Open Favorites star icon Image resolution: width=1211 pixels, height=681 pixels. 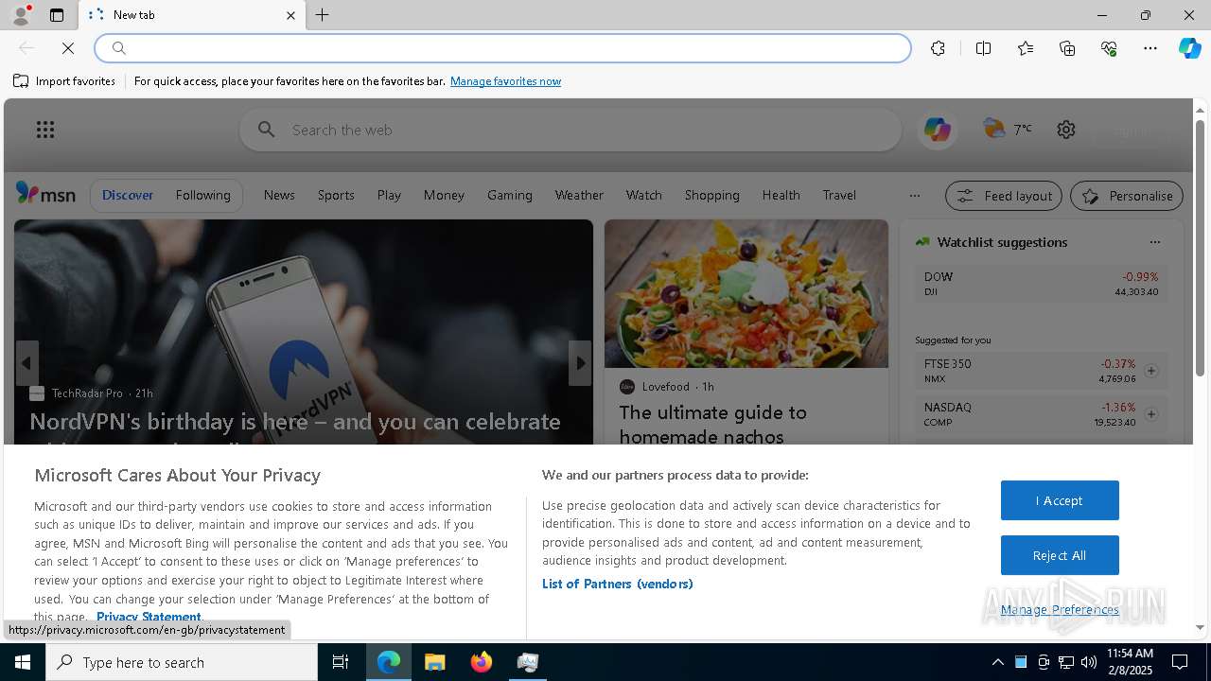pyautogui.click(x=1026, y=48)
